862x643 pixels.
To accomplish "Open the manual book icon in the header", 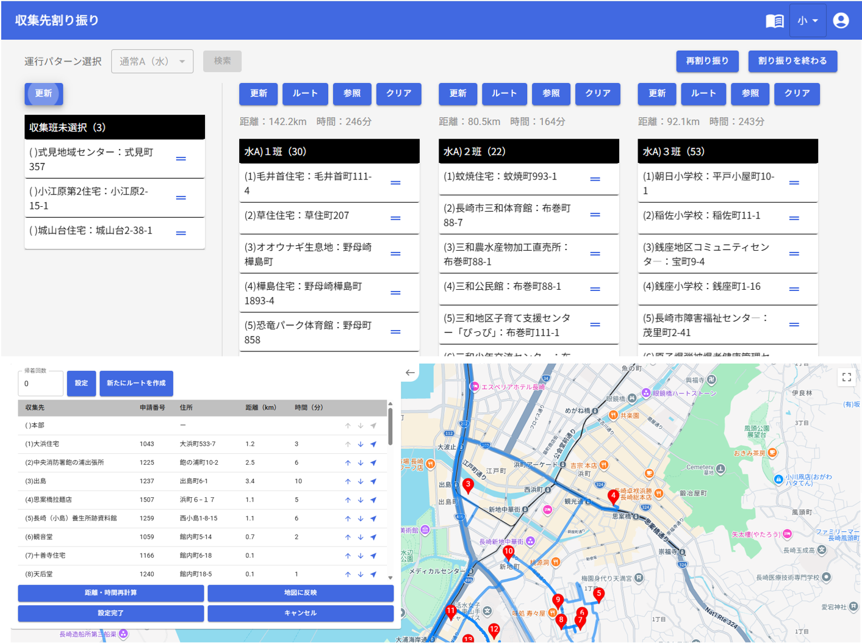I will coord(775,21).
